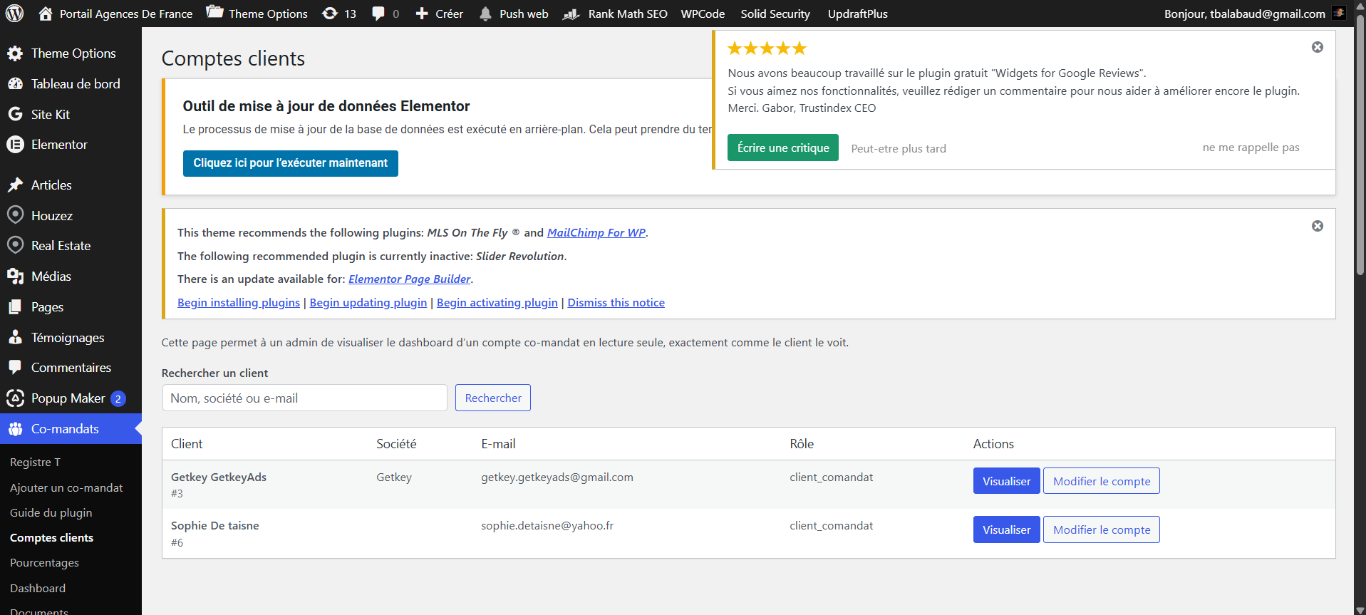Click Peut-etre plus tard link
The image size is (1366, 615).
[899, 149]
